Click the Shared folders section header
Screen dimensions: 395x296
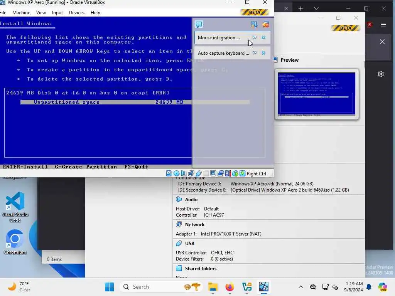[201, 269]
